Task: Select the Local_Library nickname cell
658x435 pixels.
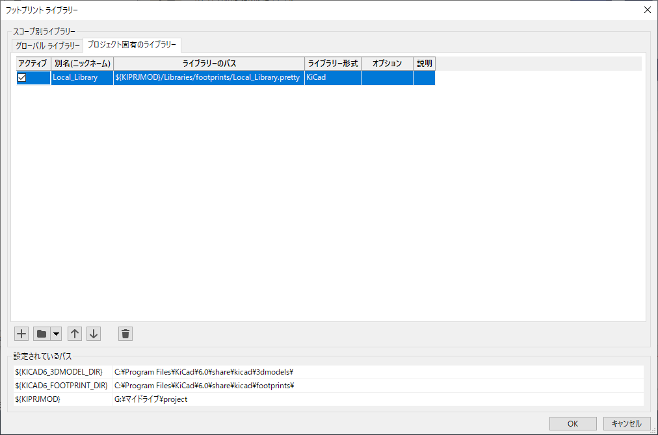Action: point(82,78)
